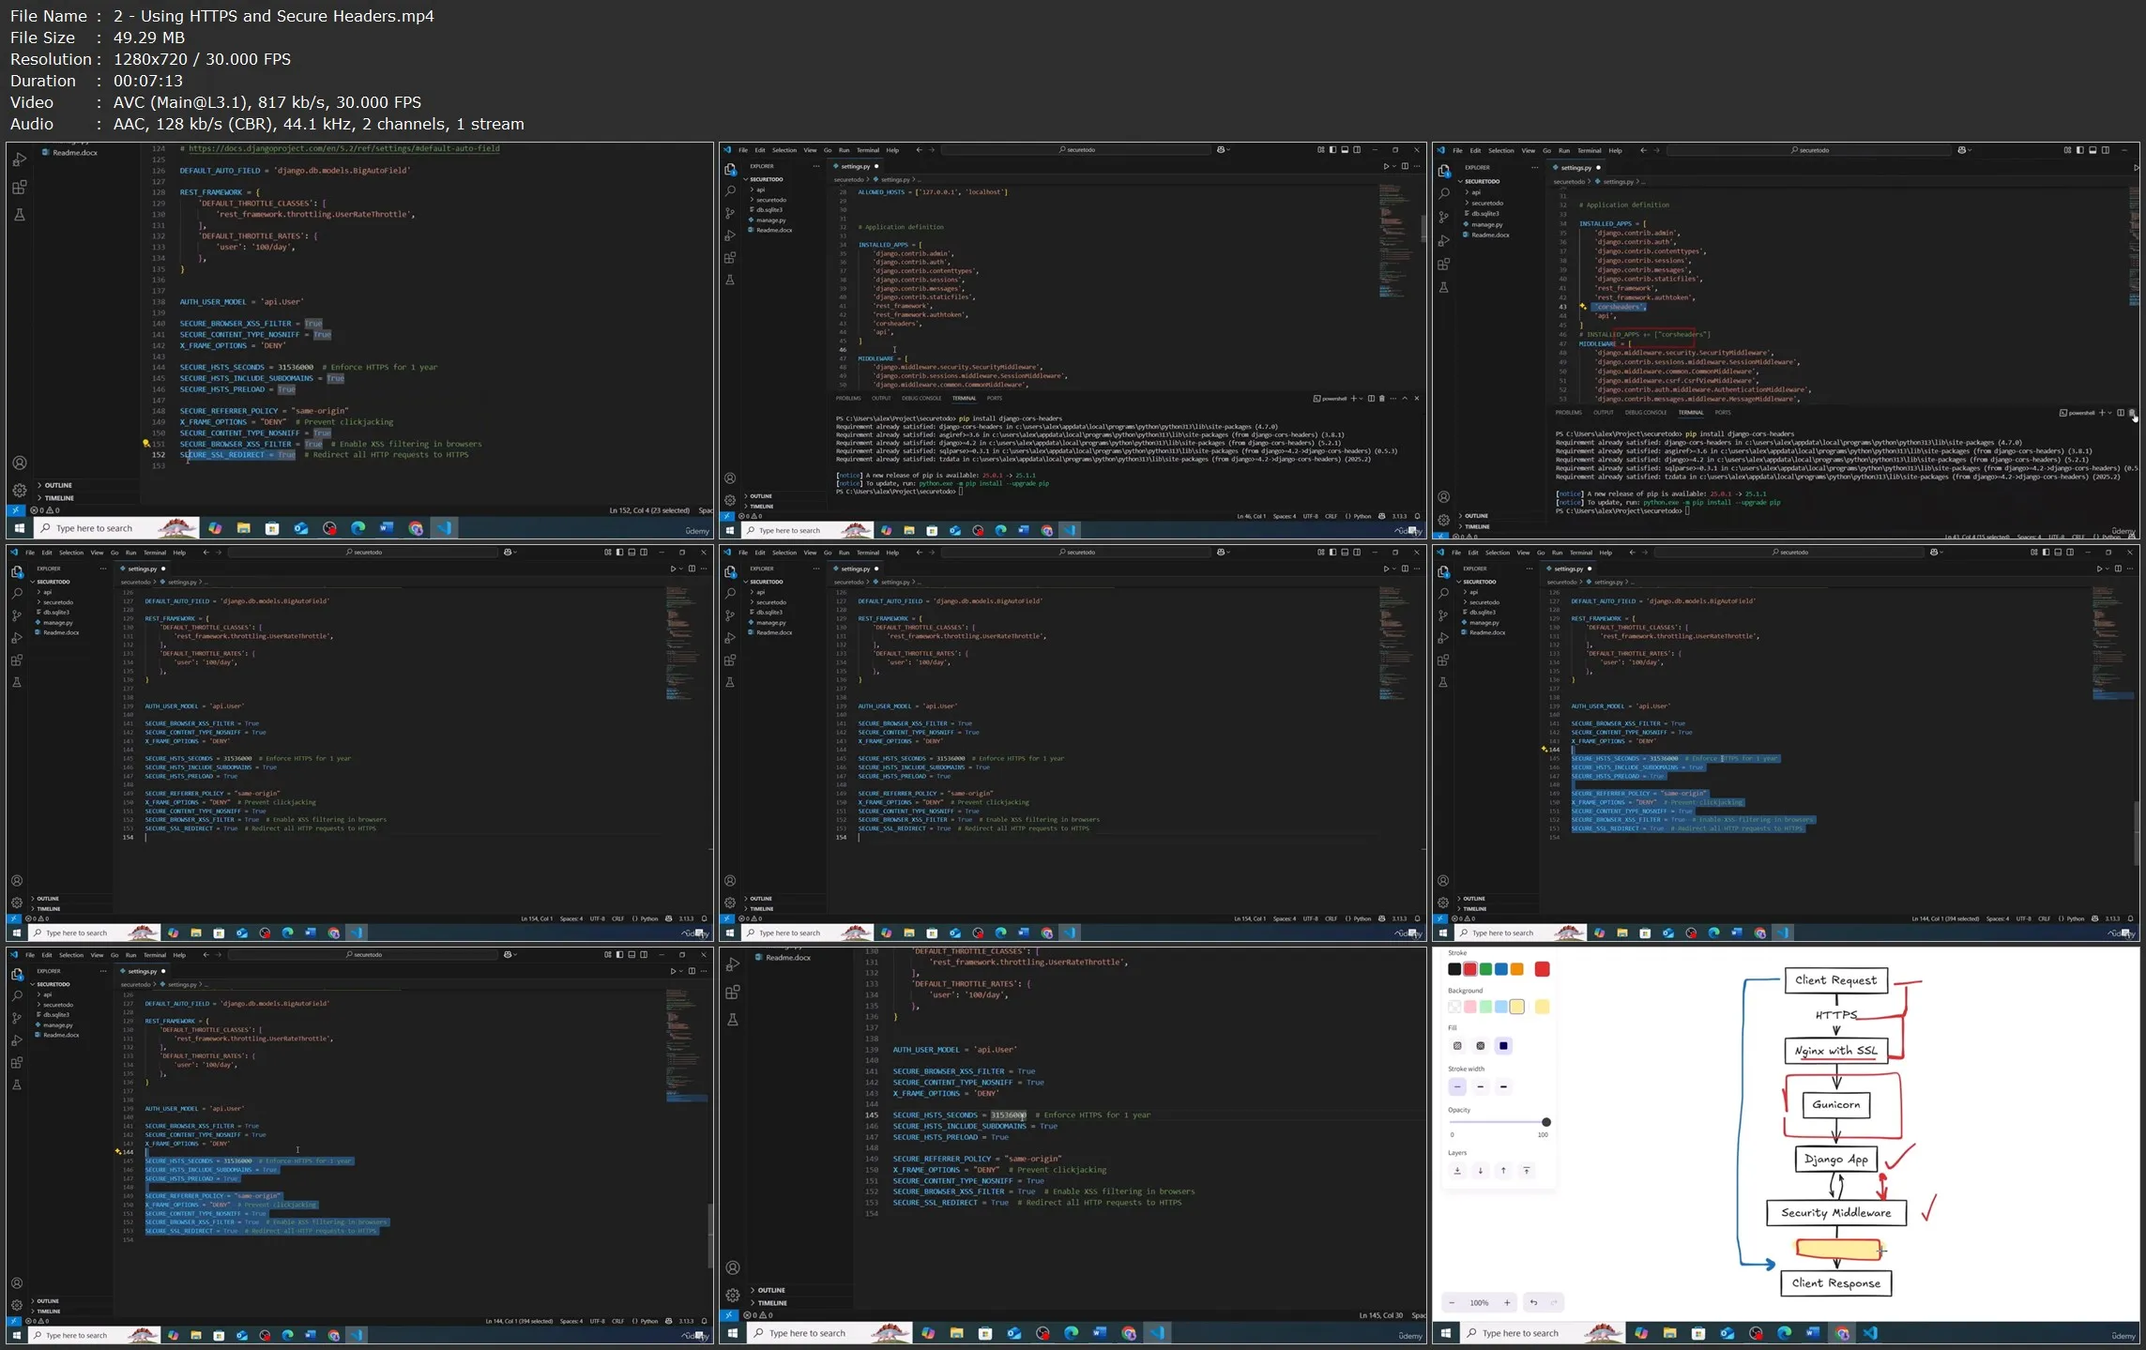The width and height of the screenshot is (2146, 1350).
Task: Zoom out with the minus beside 100%
Action: [x=1453, y=1302]
